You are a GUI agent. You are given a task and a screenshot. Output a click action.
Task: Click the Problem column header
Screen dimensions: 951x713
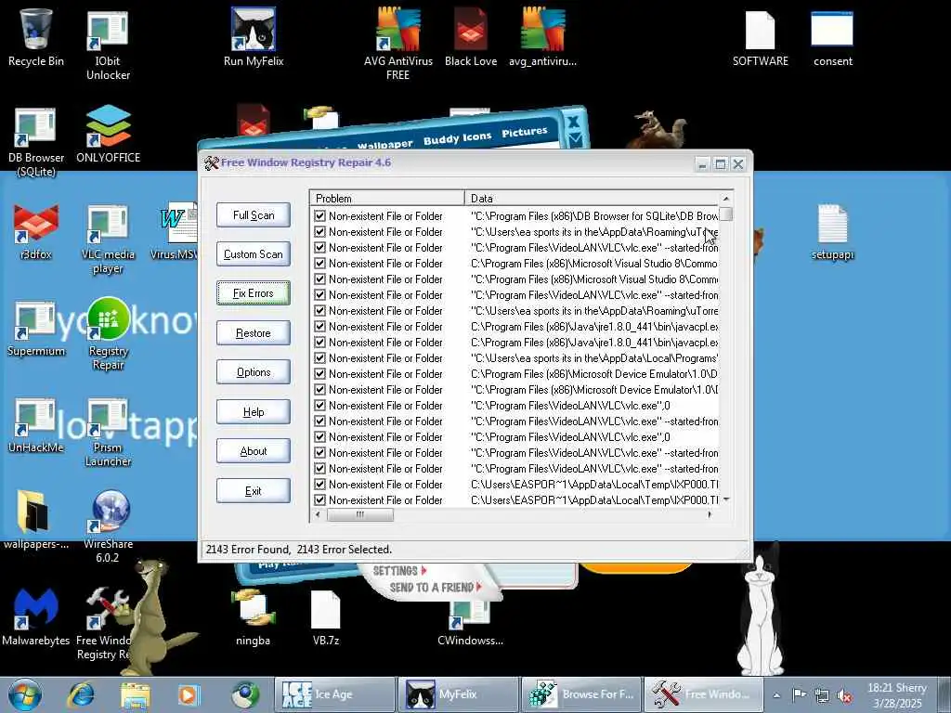(x=387, y=199)
